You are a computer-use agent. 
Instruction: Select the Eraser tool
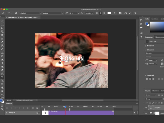[2, 60]
